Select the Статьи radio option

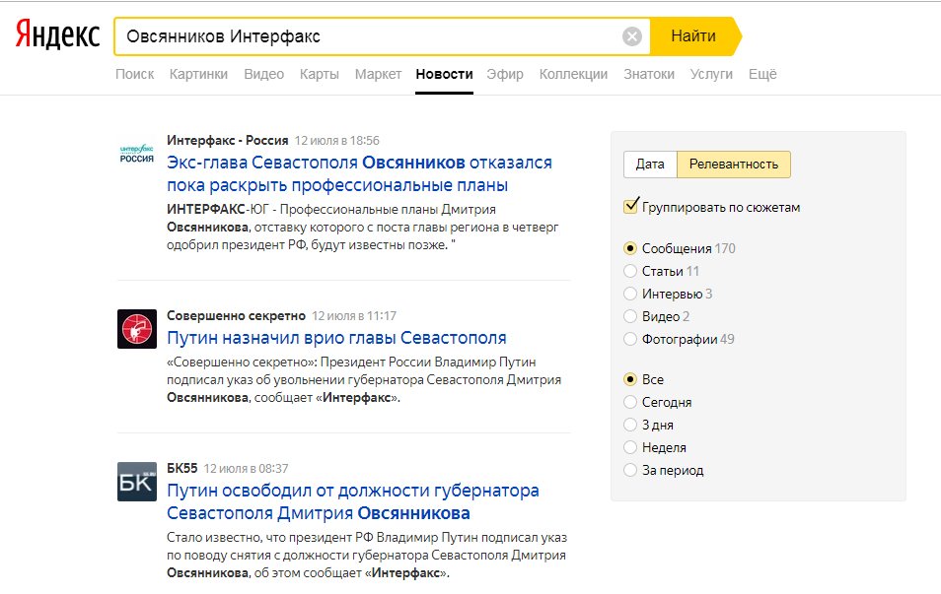pos(631,271)
